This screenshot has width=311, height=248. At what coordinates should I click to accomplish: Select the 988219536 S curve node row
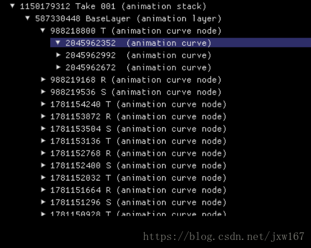tap(136, 92)
